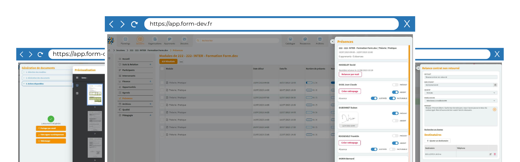This screenshot has height=162, width=520.
Task: Open the Agenda sidebar item
Action: (126, 93)
